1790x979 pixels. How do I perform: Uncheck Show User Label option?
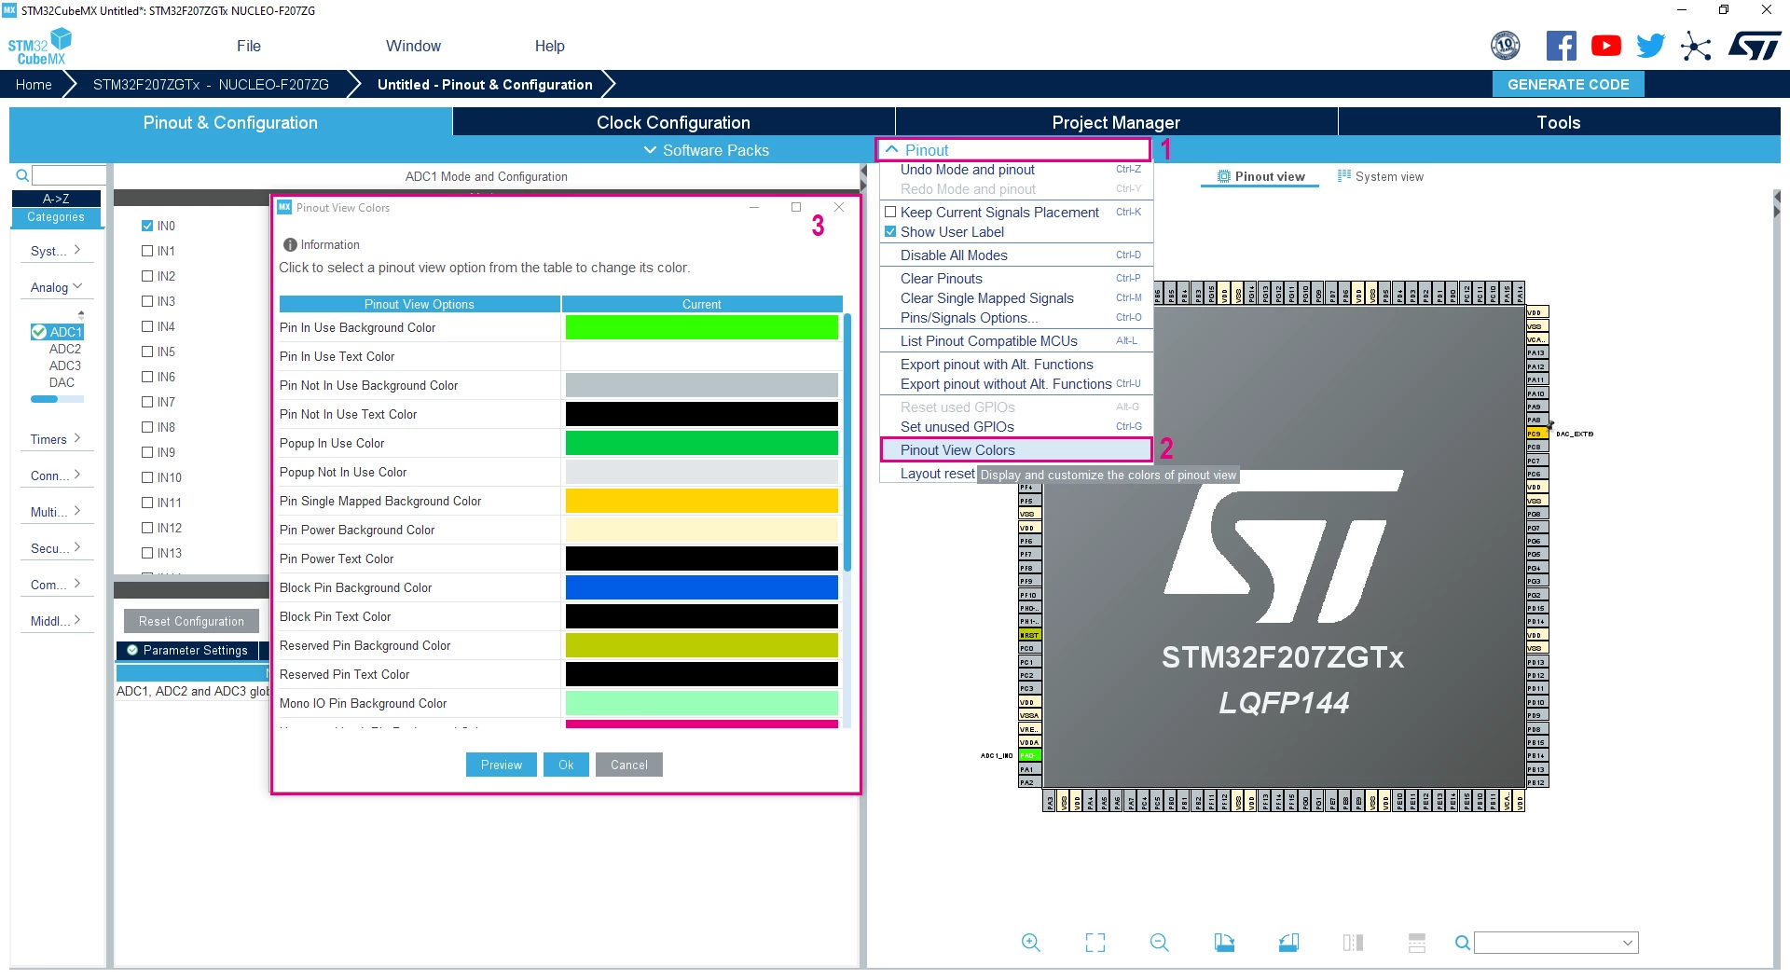pyautogui.click(x=890, y=232)
